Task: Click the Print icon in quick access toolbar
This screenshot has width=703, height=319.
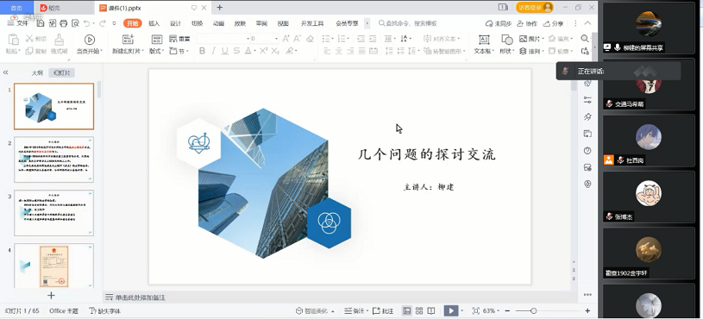Action: pos(64,23)
